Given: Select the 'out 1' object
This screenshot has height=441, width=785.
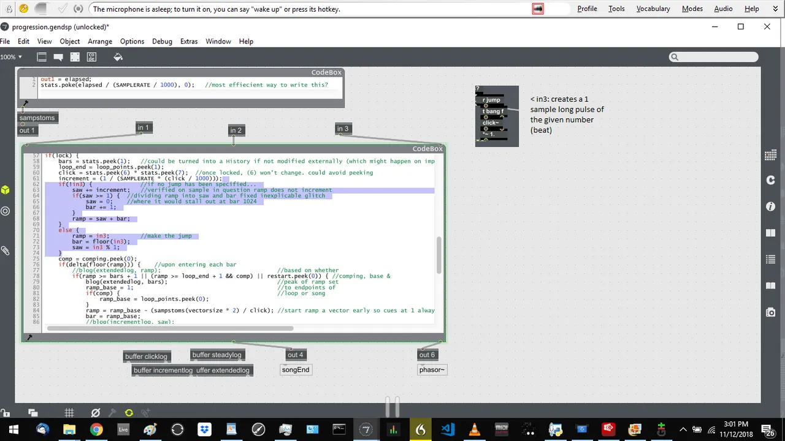Looking at the screenshot, I should pos(27,130).
